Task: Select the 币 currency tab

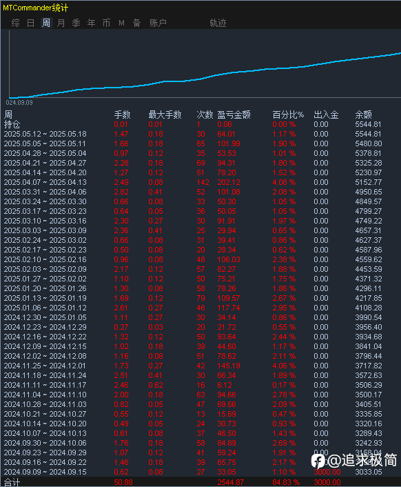Action: (106, 23)
